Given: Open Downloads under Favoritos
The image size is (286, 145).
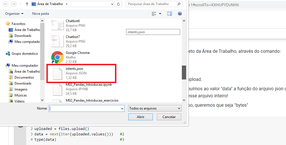Looking at the screenshot, I should click(x=20, y=36).
